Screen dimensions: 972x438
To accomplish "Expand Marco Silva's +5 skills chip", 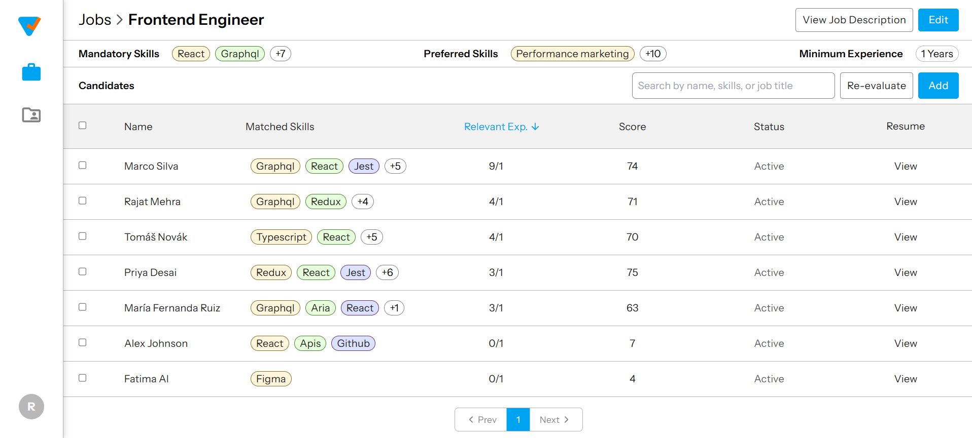I will 395,166.
